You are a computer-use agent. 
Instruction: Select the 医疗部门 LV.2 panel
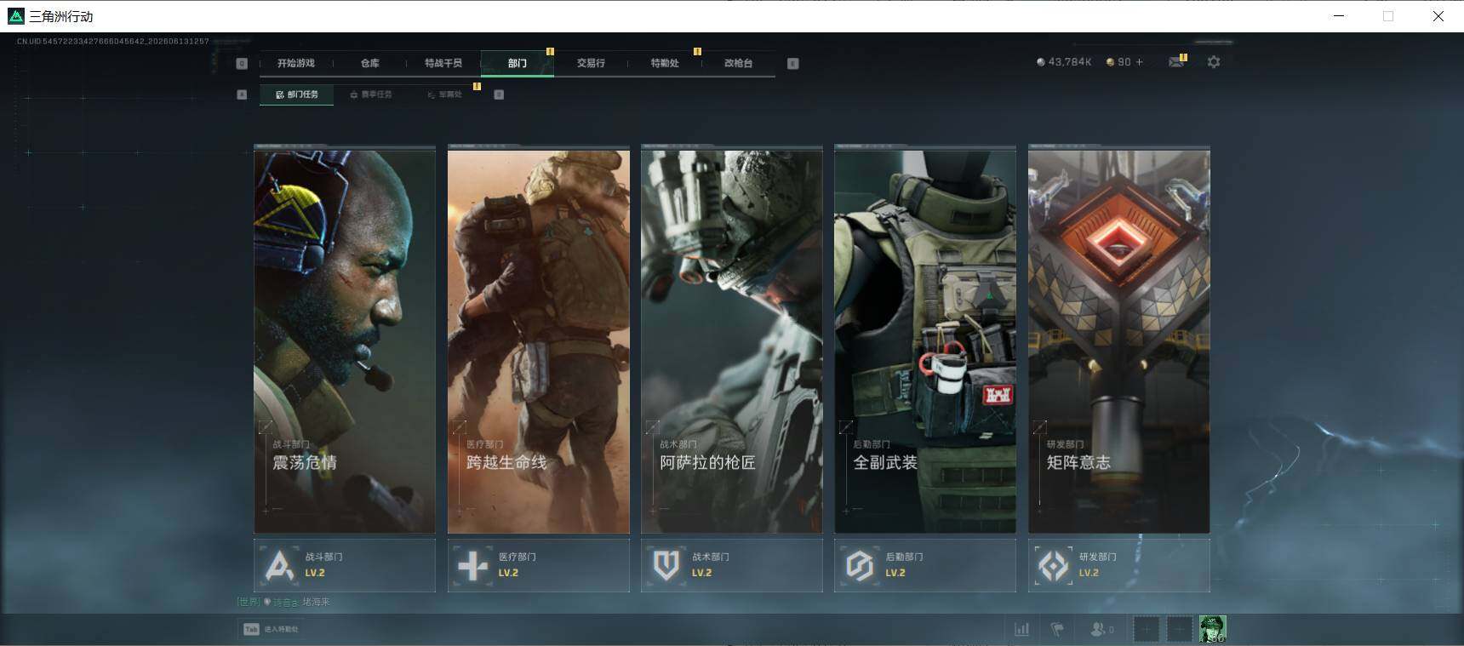pos(539,565)
